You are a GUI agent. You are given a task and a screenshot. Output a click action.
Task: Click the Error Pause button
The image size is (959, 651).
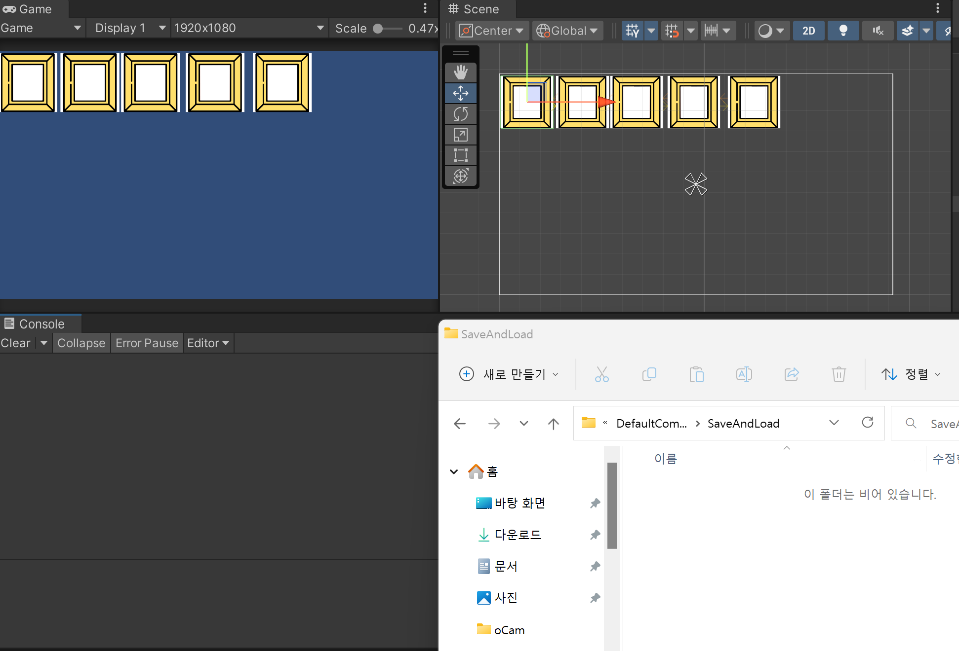[147, 343]
